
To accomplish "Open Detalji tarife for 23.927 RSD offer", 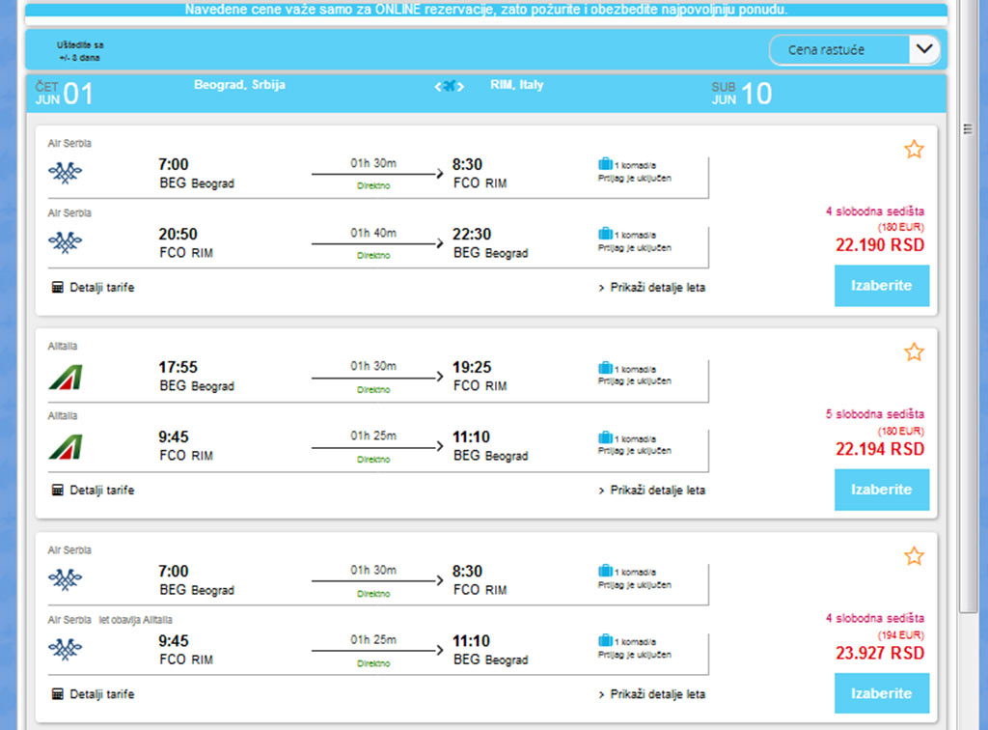I will click(93, 694).
